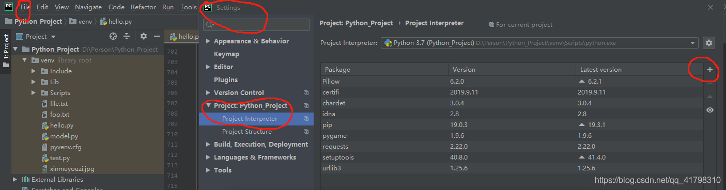Image resolution: width=726 pixels, height=190 pixels.
Task: Select the pygame package row
Action: 512,136
